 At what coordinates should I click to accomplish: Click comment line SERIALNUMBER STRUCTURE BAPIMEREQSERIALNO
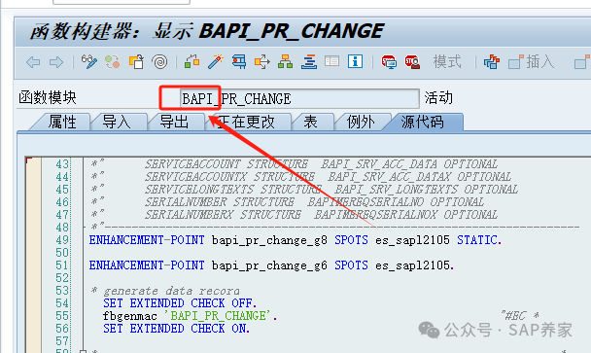(288, 202)
